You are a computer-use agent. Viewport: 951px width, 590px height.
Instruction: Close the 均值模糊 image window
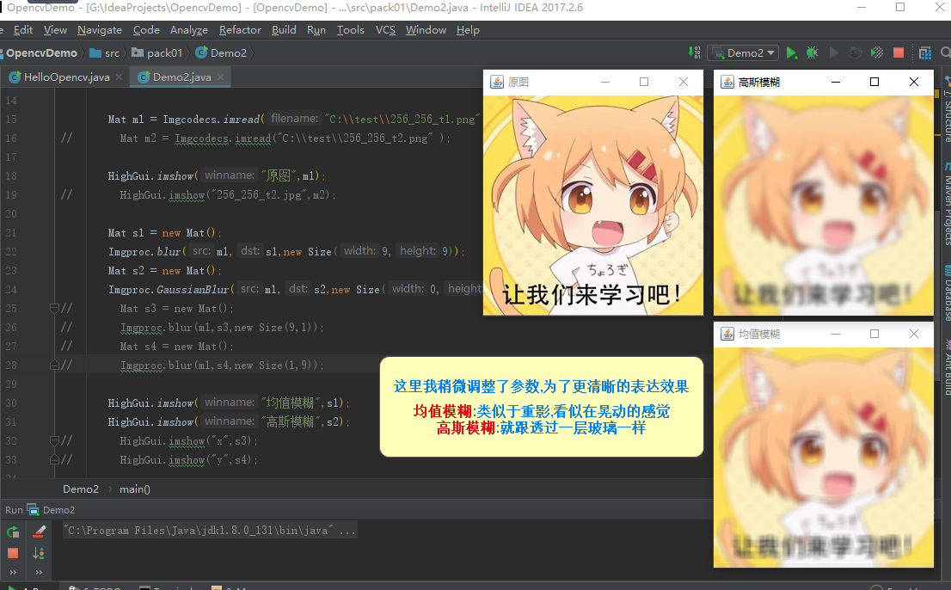[914, 334]
